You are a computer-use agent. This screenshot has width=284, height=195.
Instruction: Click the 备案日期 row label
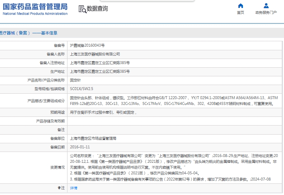click(x=57, y=147)
